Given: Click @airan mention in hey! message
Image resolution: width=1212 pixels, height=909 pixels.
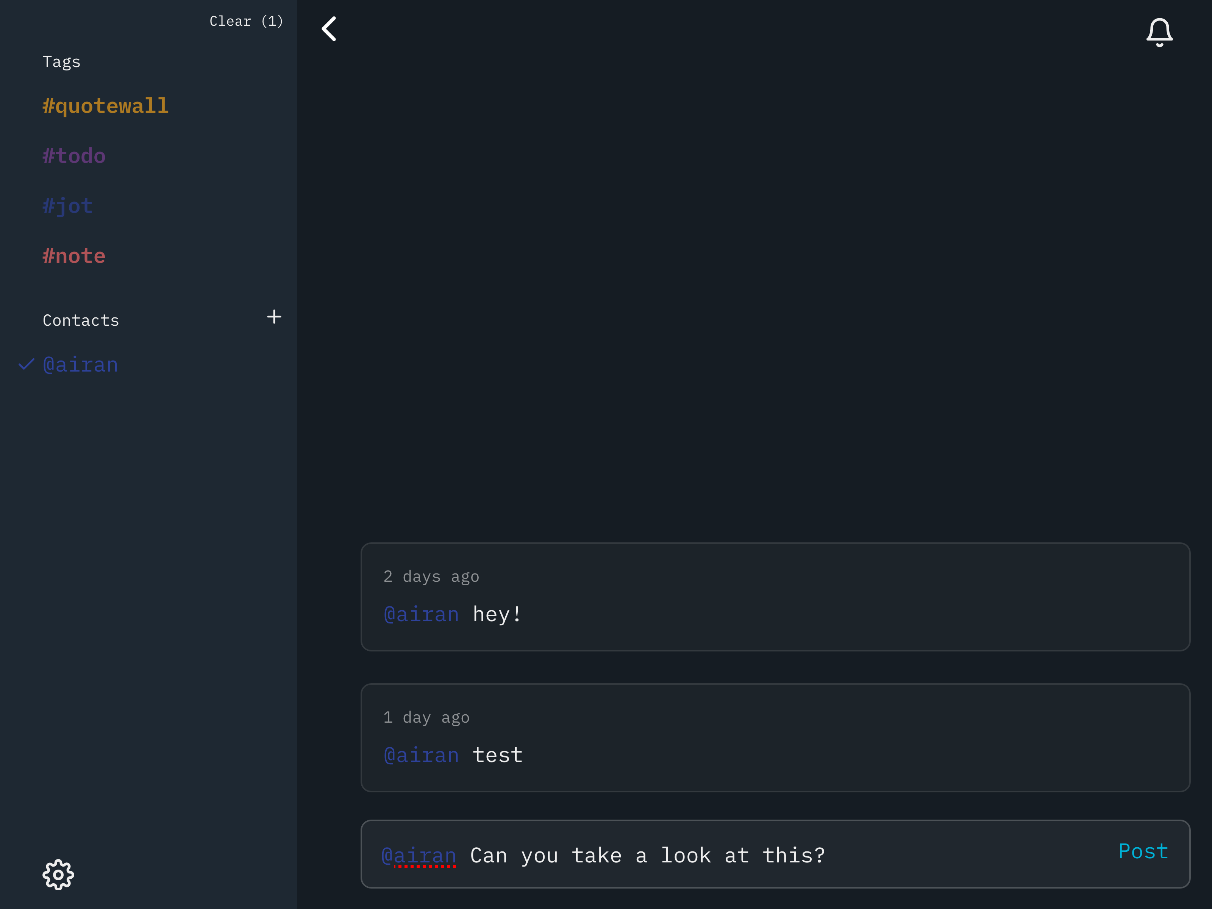Looking at the screenshot, I should (x=421, y=614).
